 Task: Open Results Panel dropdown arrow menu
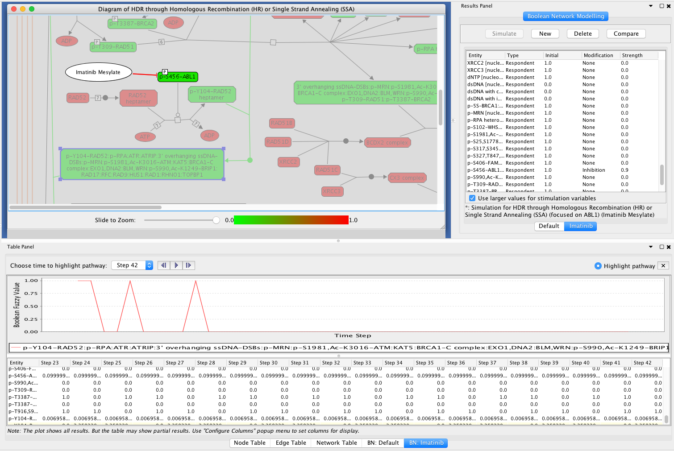tap(650, 6)
